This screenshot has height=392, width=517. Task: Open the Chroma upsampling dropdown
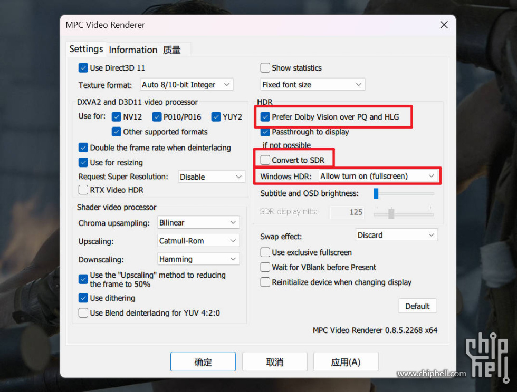coord(198,223)
